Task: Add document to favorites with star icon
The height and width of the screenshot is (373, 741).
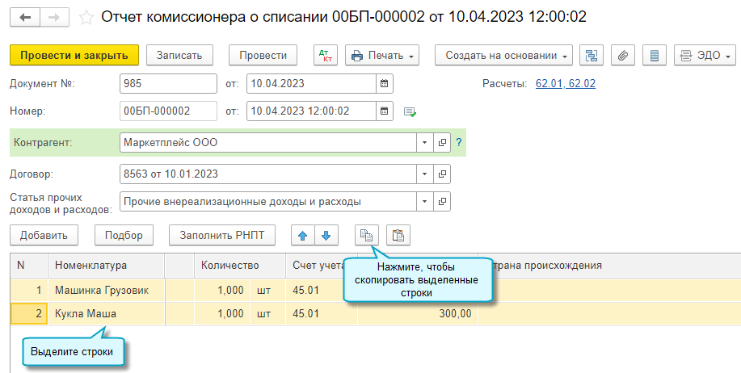Action: point(86,18)
